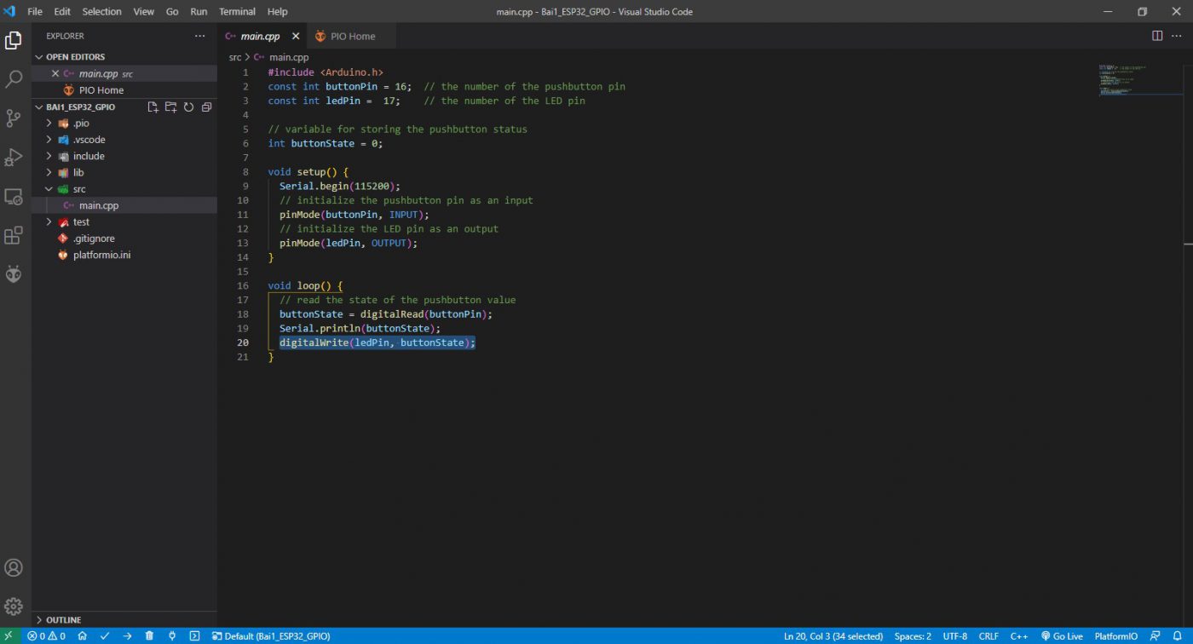Image resolution: width=1193 pixels, height=644 pixels.
Task: Expand the .pio folder
Action: coord(81,124)
